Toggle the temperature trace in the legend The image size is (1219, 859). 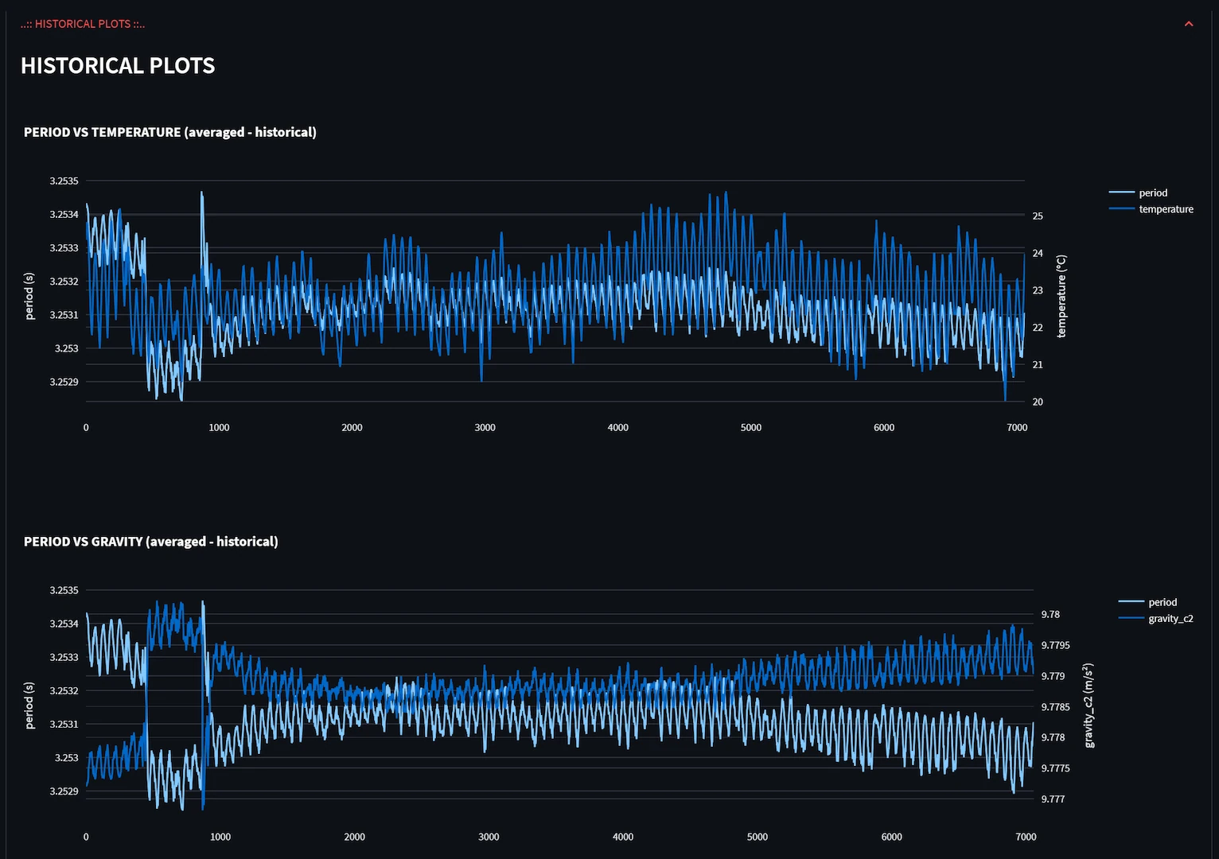click(1165, 209)
